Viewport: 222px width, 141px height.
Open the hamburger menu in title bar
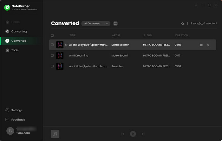(196, 5)
